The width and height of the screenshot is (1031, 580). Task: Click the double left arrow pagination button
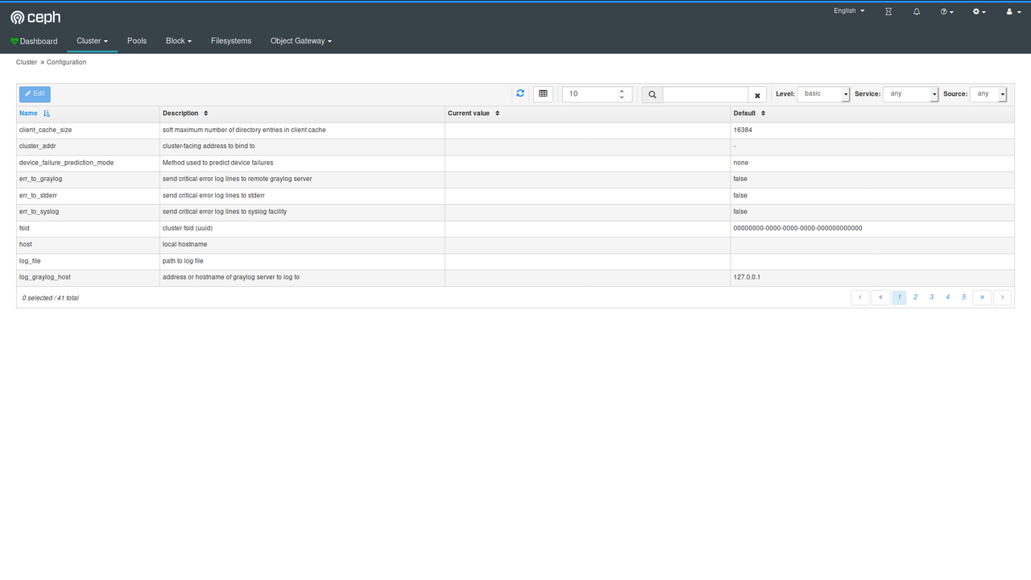click(880, 297)
